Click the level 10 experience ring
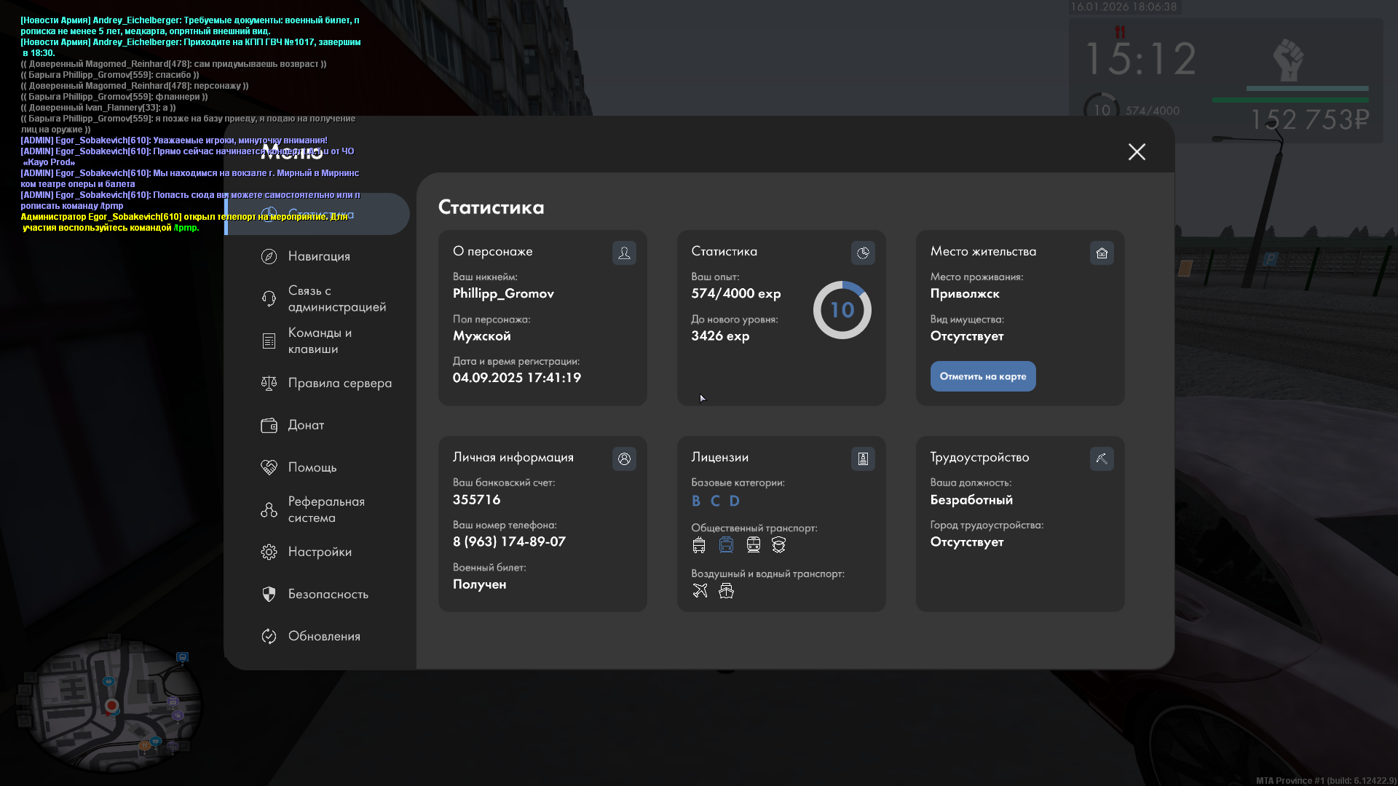 pyautogui.click(x=842, y=310)
